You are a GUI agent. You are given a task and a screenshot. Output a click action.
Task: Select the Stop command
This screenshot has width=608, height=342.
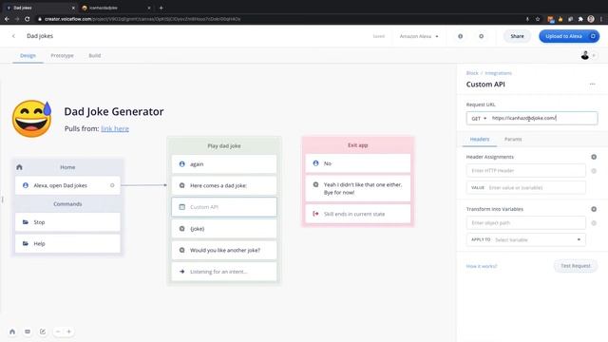[x=67, y=222]
